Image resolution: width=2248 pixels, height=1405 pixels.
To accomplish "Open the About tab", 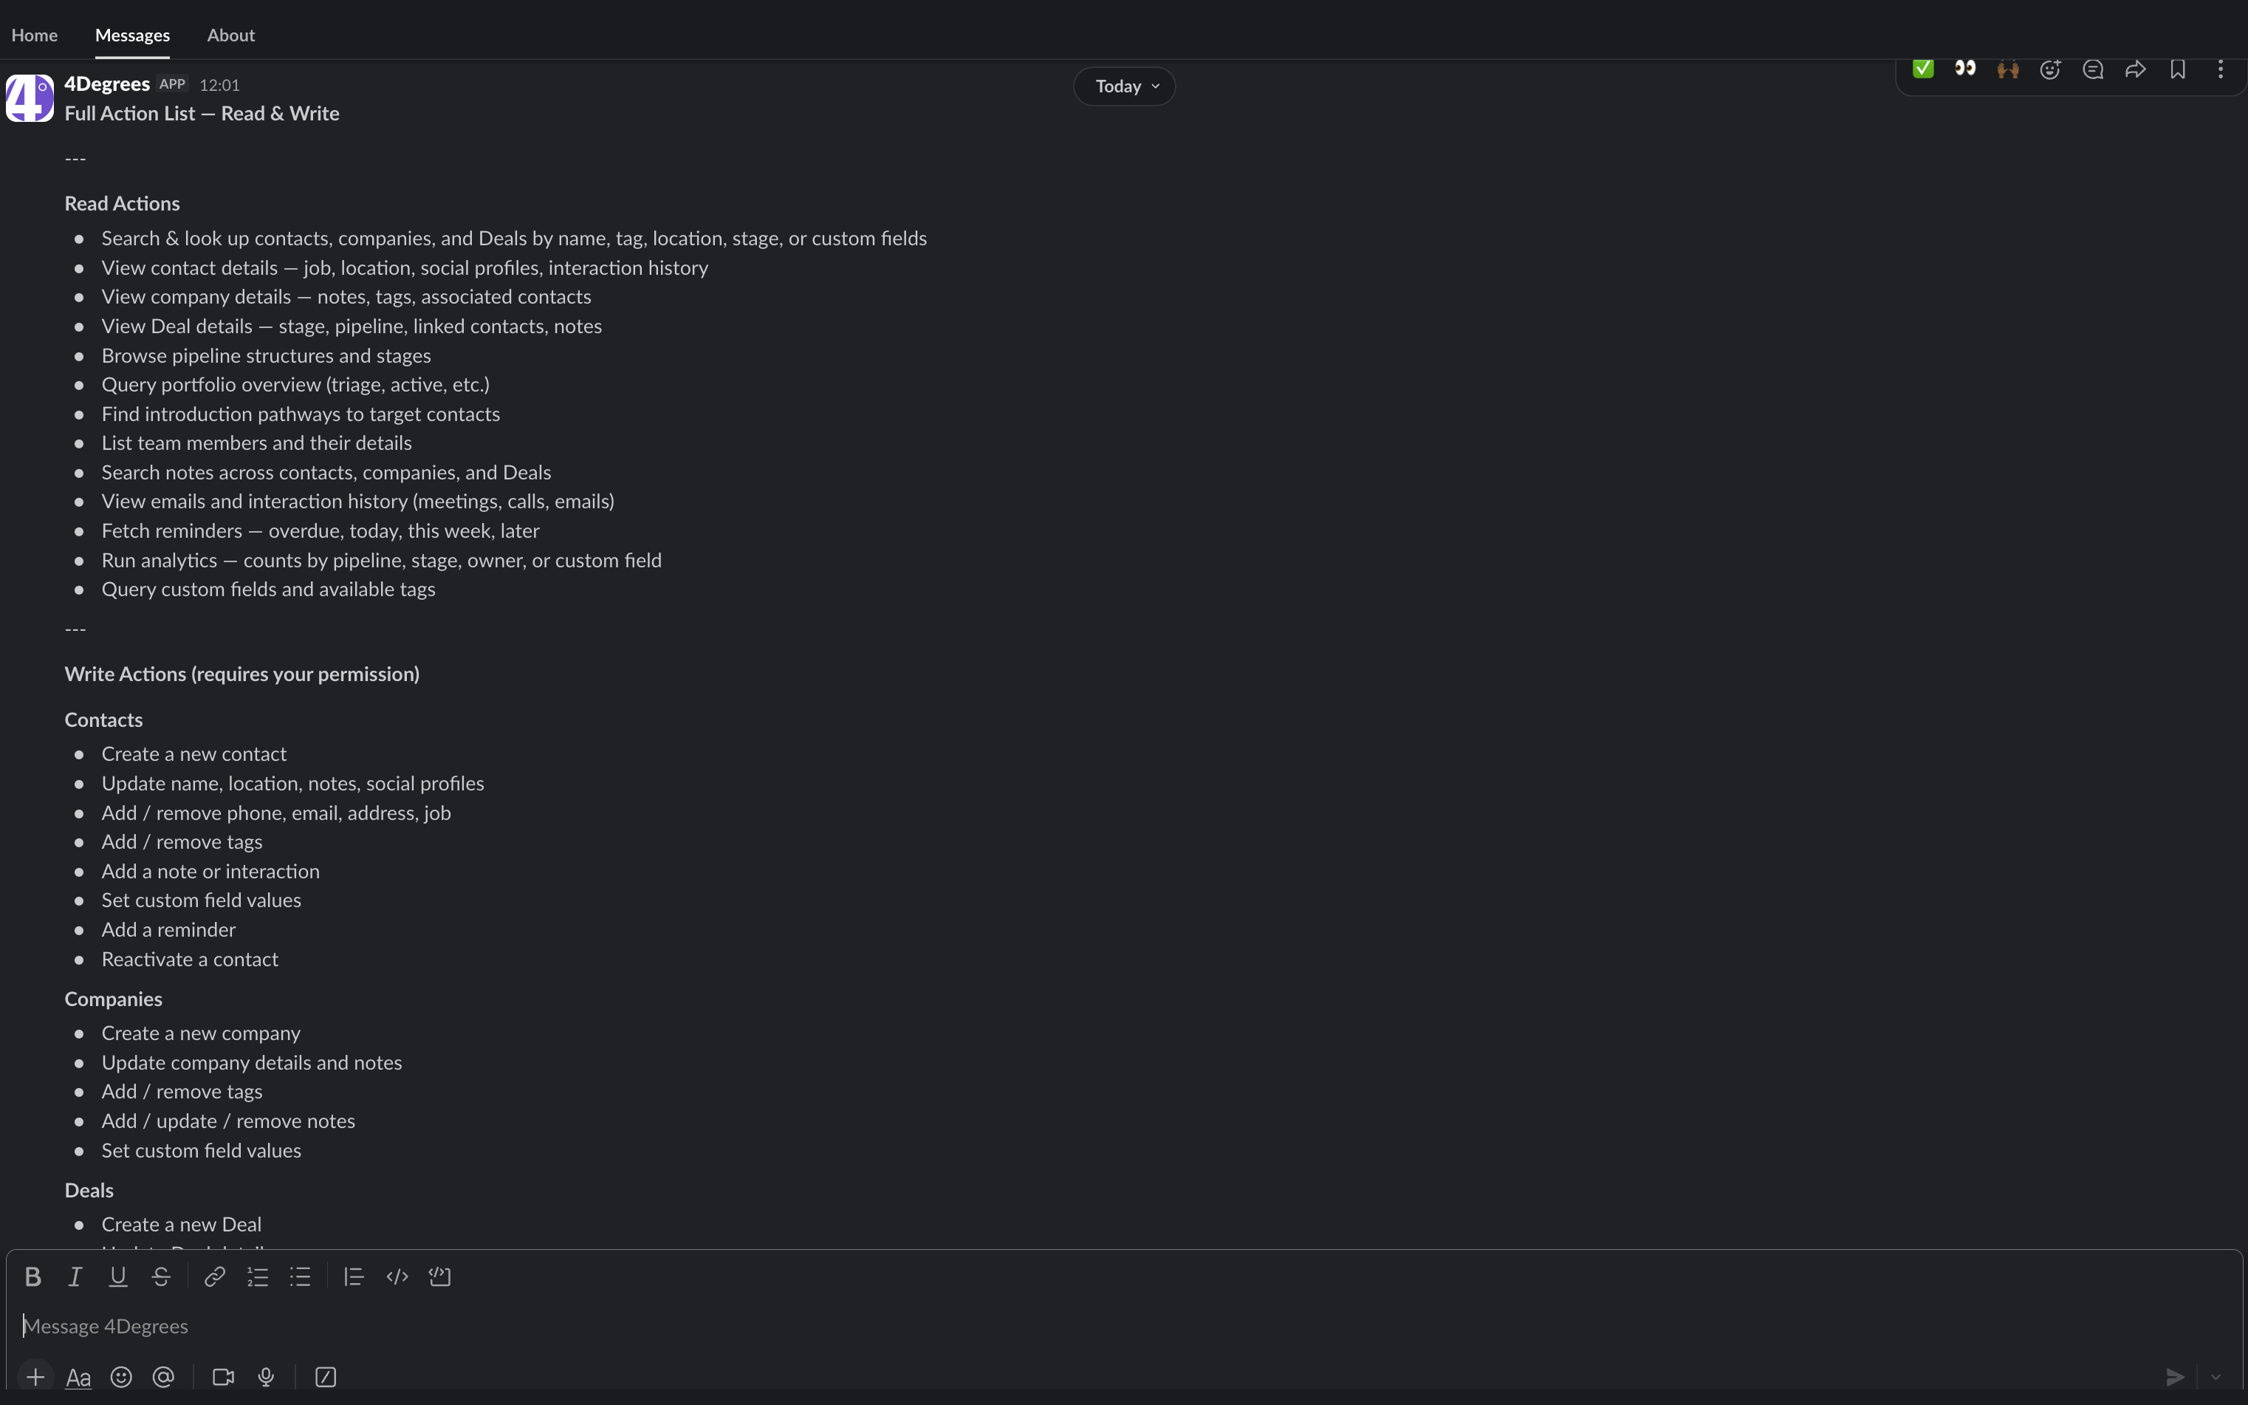I will point(230,35).
